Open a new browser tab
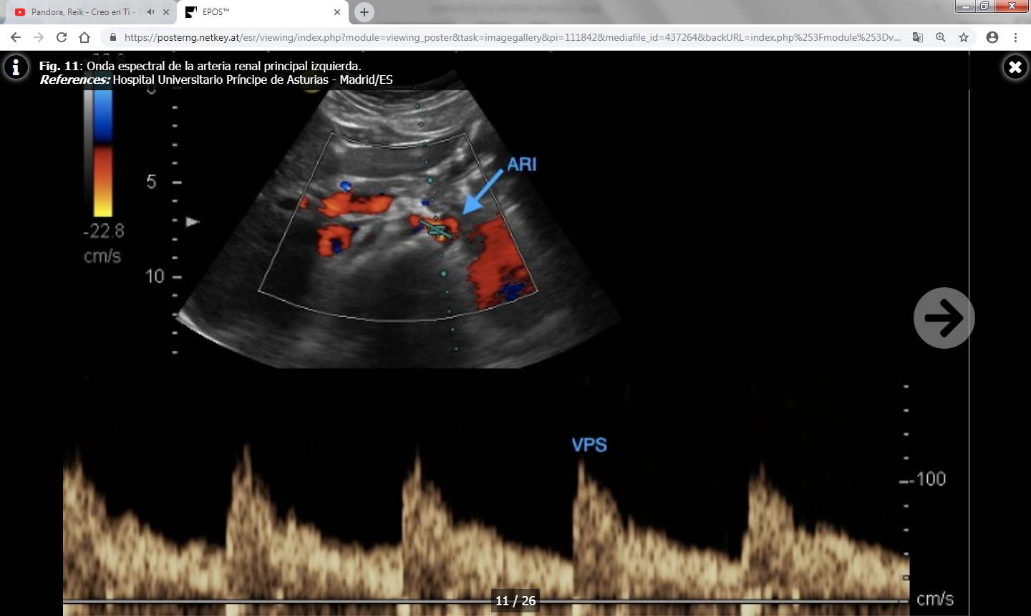Screen dimensions: 1031x616 tap(364, 12)
